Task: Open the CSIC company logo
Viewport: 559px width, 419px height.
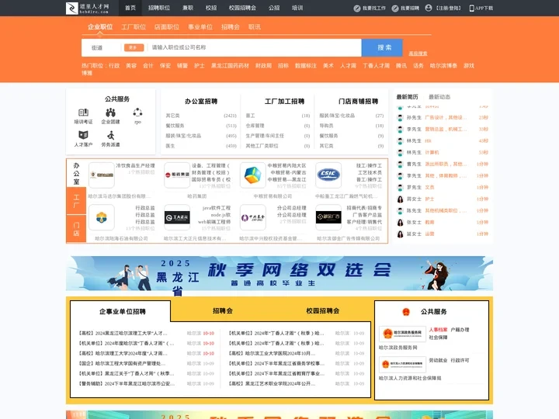Action: (328, 175)
